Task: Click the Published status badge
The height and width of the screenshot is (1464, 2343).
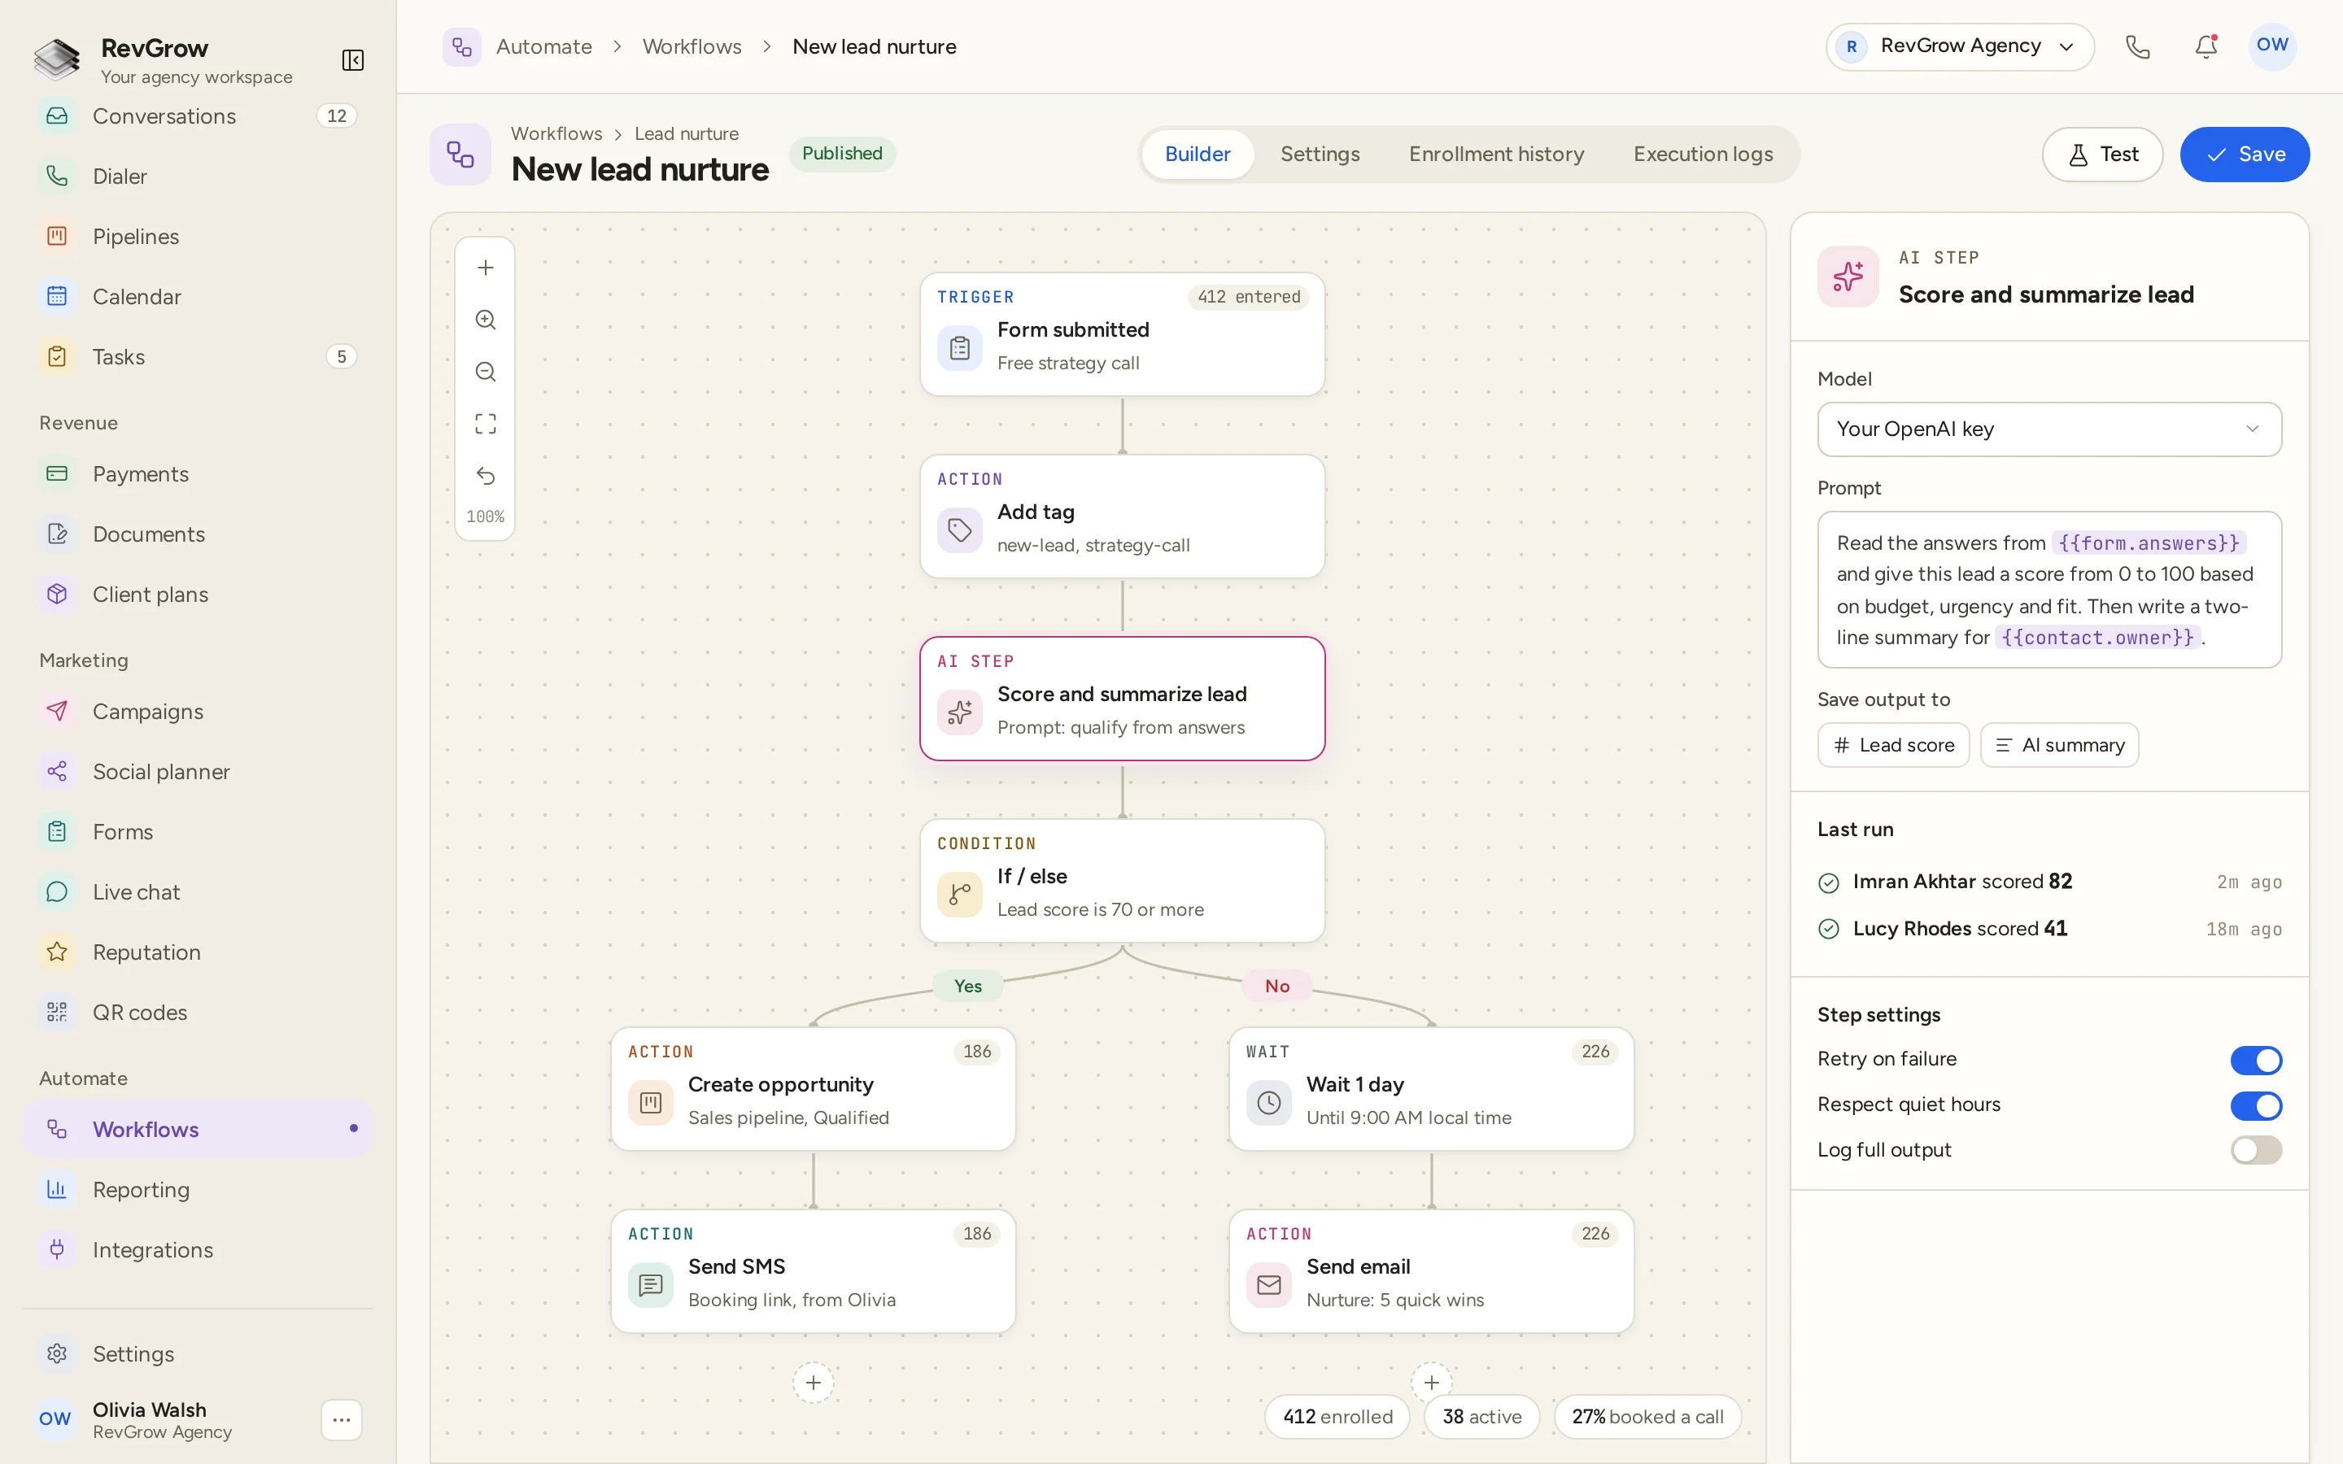Action: click(x=841, y=153)
